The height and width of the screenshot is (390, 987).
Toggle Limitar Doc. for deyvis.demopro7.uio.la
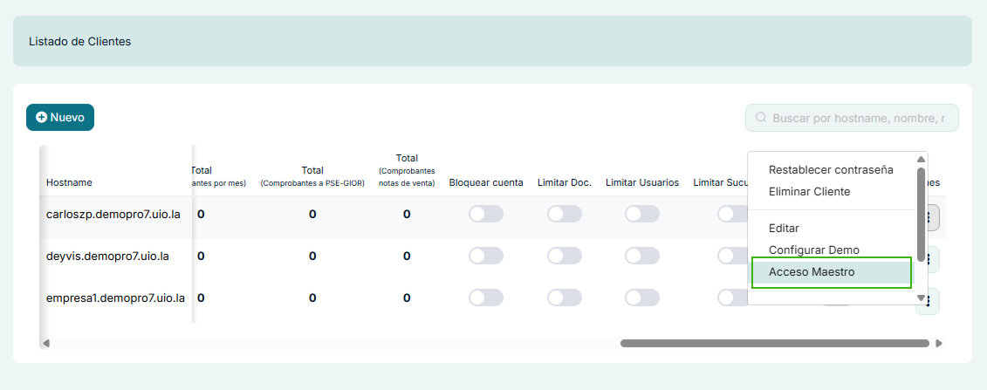[x=565, y=256]
